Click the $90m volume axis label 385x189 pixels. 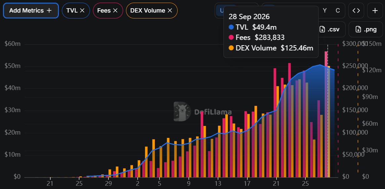pos(370,97)
